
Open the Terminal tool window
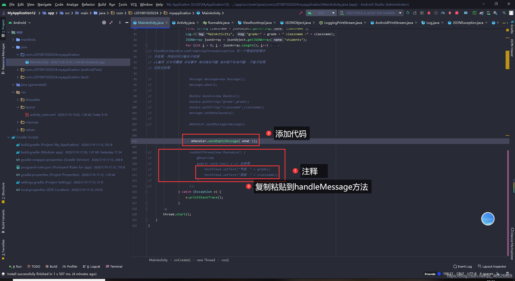point(114,267)
